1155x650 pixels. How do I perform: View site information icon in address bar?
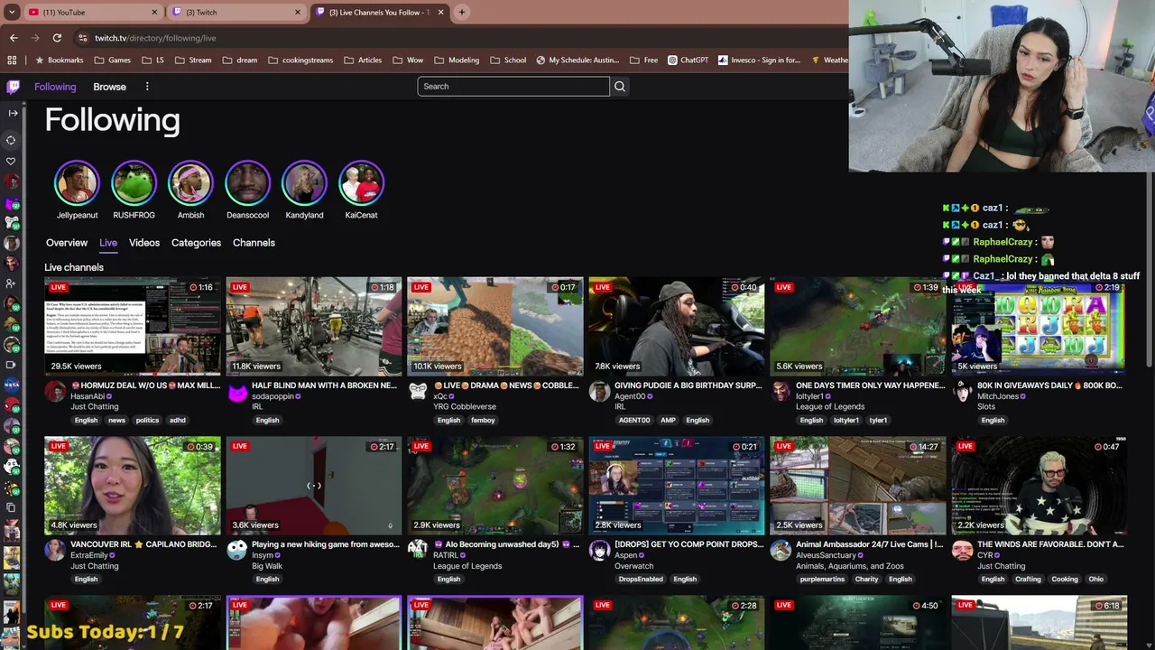coord(83,38)
